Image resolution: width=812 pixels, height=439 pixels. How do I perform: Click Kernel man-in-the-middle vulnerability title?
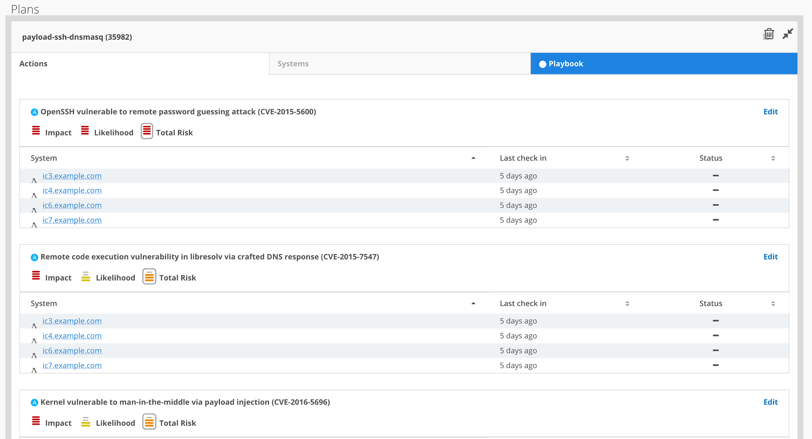185,402
